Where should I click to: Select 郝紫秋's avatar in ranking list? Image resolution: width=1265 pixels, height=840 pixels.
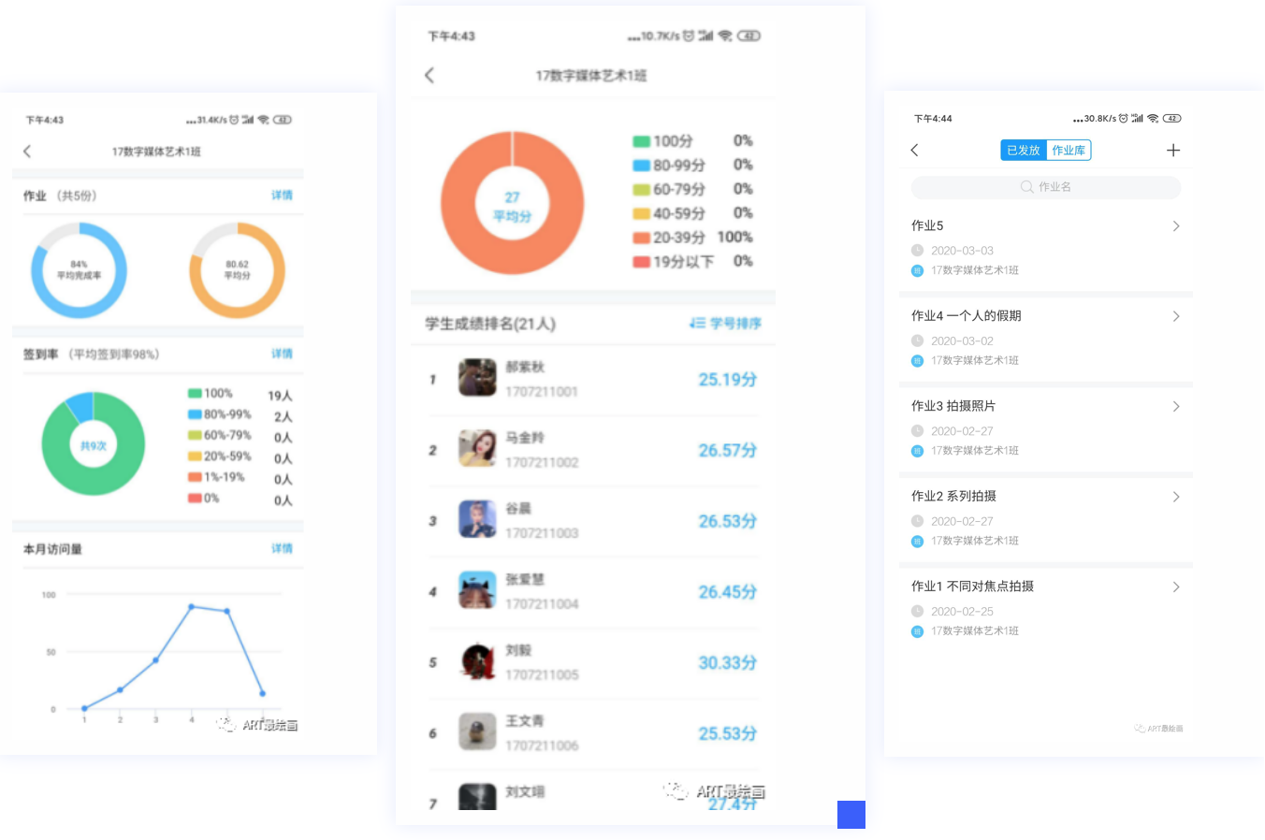coord(477,378)
